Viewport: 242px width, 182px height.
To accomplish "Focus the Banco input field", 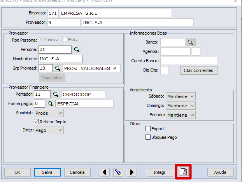I will (x=172, y=42).
